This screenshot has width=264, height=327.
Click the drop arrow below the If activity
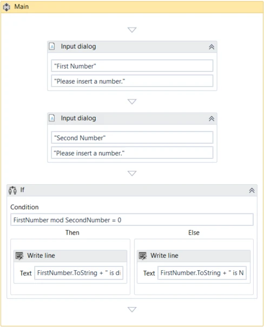(x=132, y=309)
